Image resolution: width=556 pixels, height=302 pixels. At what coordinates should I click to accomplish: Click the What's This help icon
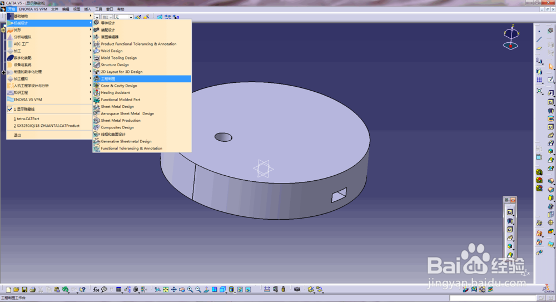coord(82,290)
